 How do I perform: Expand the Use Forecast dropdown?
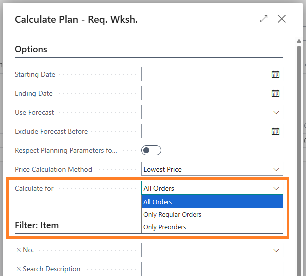point(276,112)
